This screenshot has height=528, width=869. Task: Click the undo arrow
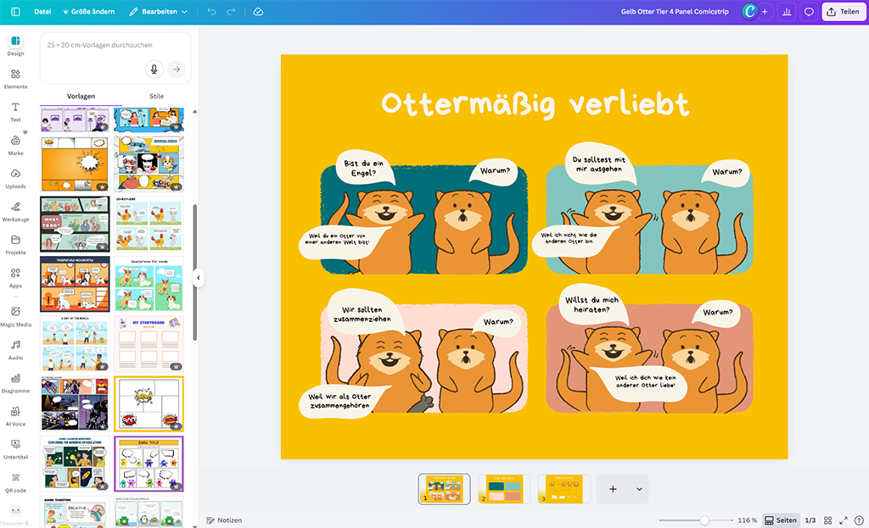(x=211, y=12)
